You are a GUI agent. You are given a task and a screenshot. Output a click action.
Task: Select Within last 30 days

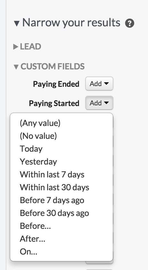tap(54, 187)
